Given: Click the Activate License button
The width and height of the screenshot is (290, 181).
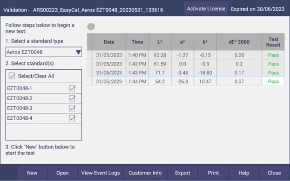Looking at the screenshot, I should click(x=206, y=9).
